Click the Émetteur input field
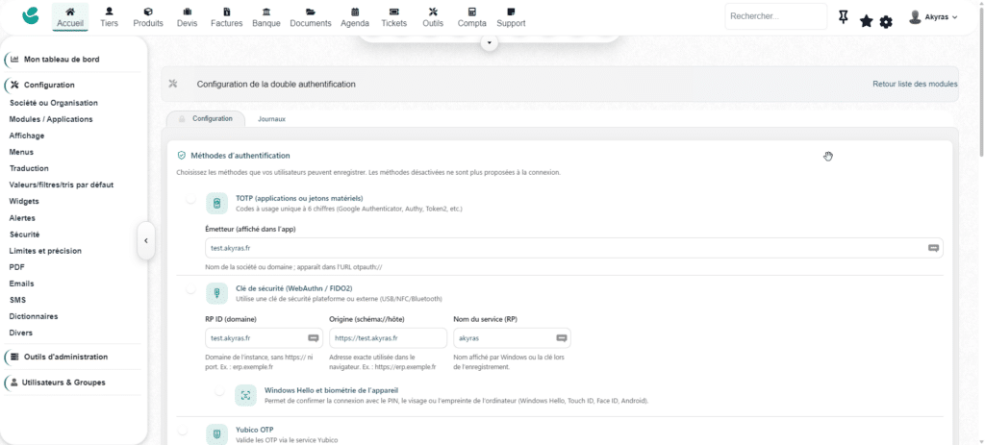985x445 pixels. [574, 248]
